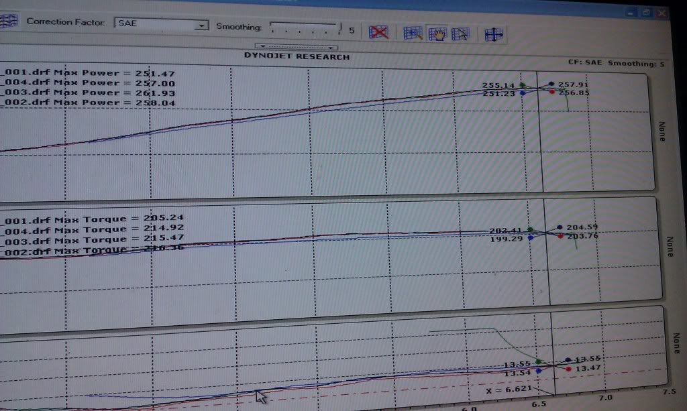Click the red 256.85 power data marker
Screen dimensions: 687x411
click(x=551, y=92)
